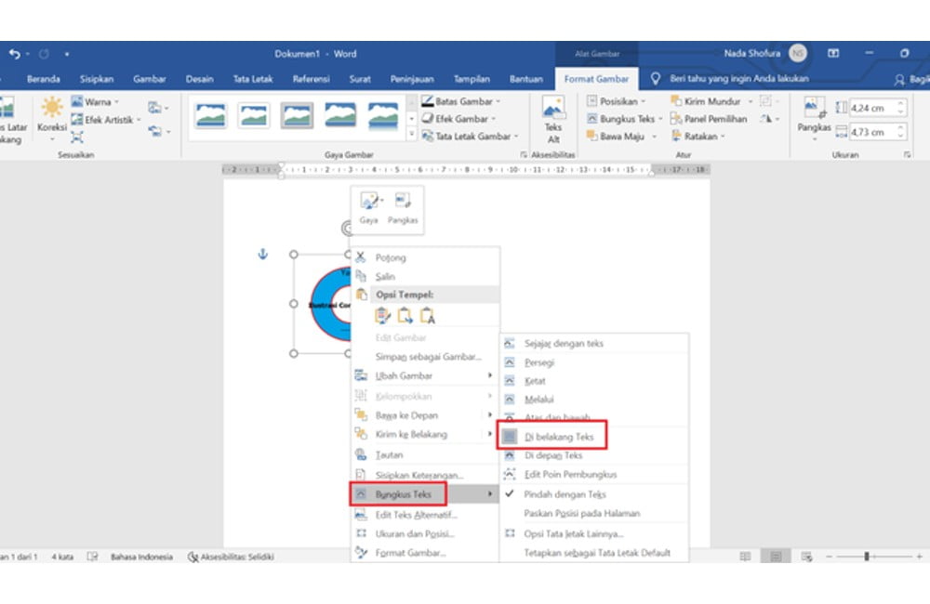Choose the Keep Source Formatting paste icon

coord(383,316)
